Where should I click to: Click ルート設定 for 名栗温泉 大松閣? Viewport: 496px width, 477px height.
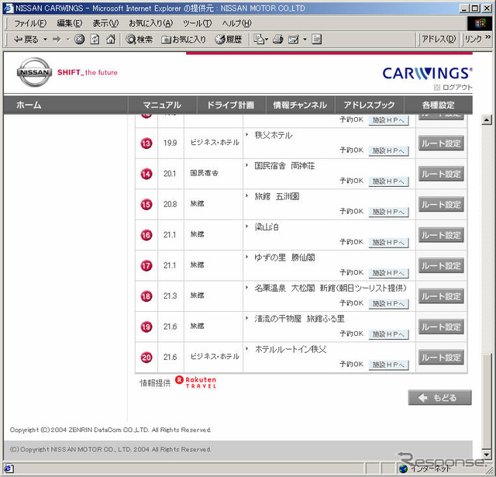click(x=441, y=296)
